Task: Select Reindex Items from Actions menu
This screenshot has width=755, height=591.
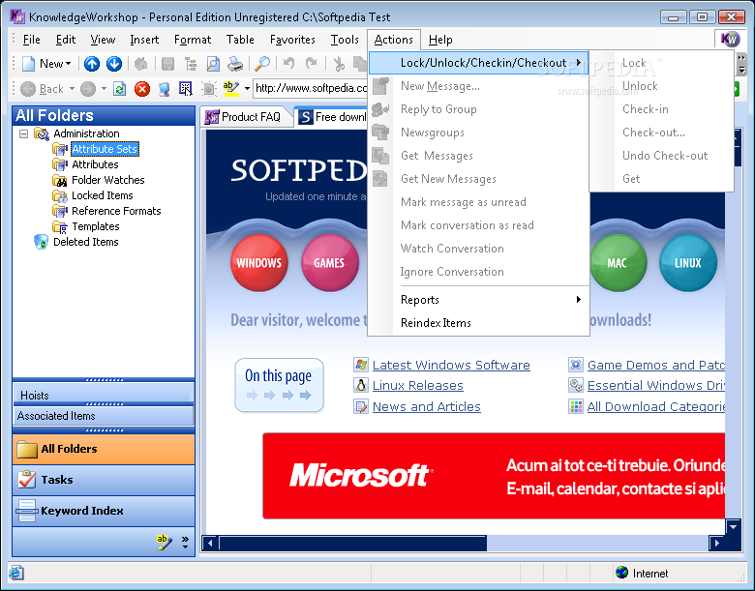Action: [478, 323]
